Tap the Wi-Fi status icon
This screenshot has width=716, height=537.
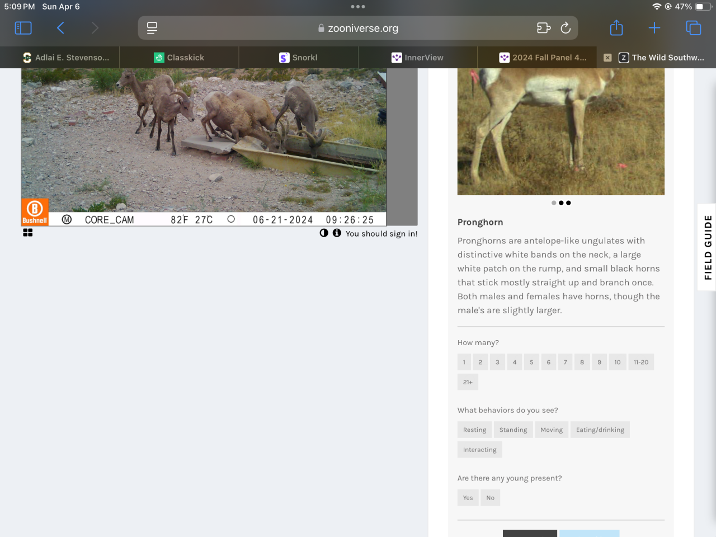click(657, 7)
